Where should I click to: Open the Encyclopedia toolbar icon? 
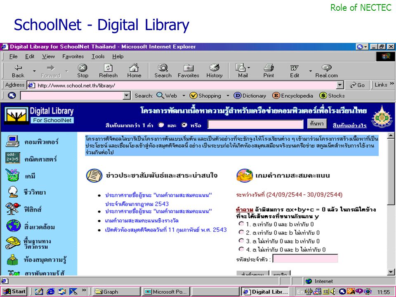tap(276, 95)
